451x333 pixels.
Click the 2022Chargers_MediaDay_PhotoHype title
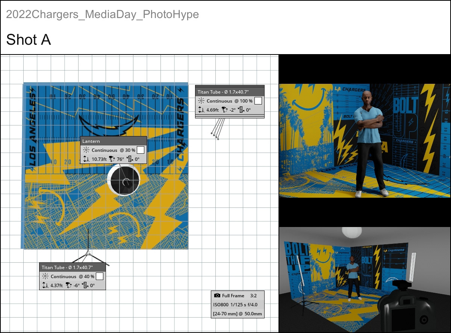pos(103,14)
